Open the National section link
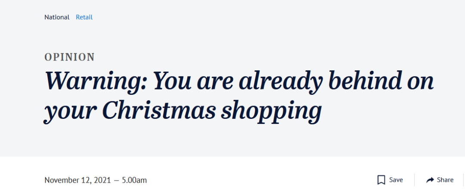 [57, 17]
